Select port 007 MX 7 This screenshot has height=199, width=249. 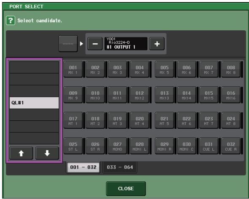208,69
